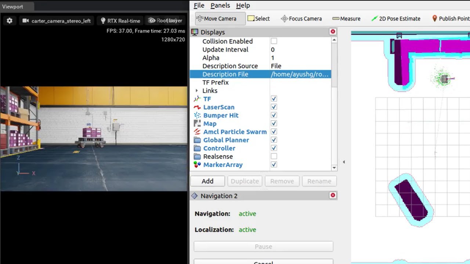Click the Displays list scroll-down arrow
The width and height of the screenshot is (470, 264).
coord(334,168)
